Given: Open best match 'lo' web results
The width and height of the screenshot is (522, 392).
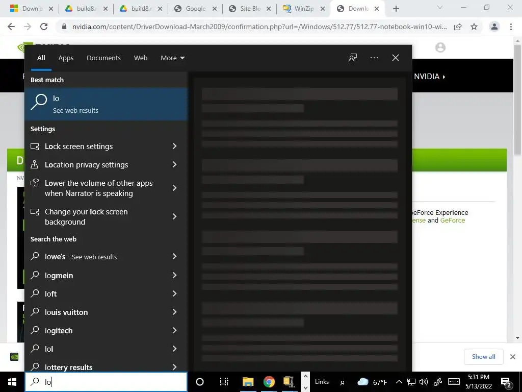Looking at the screenshot, I should point(106,104).
